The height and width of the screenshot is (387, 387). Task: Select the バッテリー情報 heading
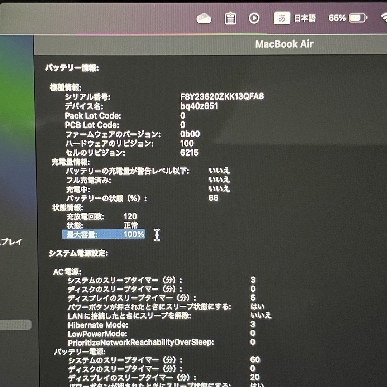(x=72, y=68)
